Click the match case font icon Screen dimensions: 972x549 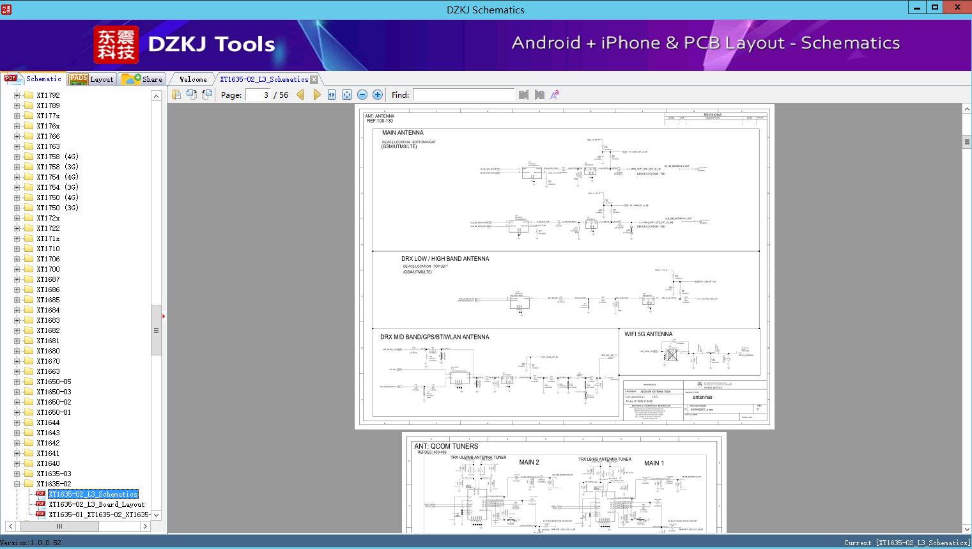[555, 95]
